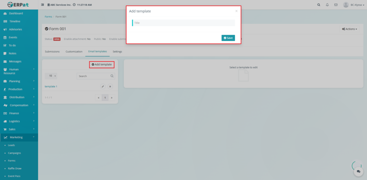Screen dimensions: 367x180
Task: Click the Title field in dialog
Action: 183,23
